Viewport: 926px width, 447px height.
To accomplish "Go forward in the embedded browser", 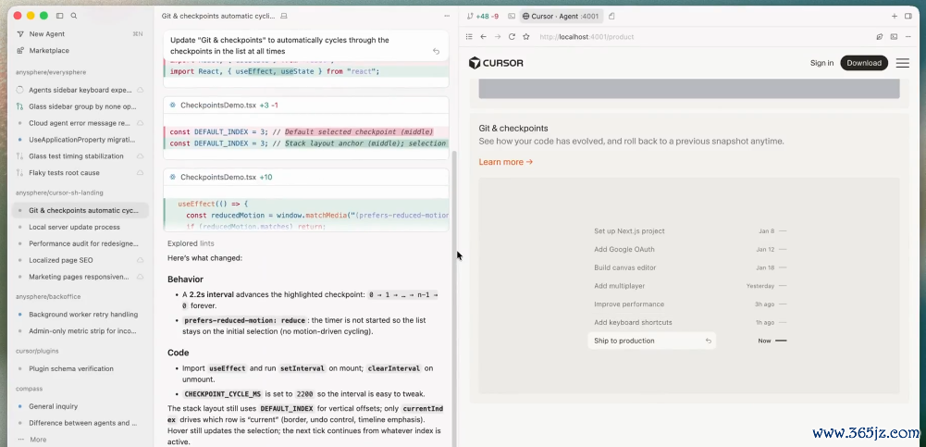I will tap(498, 37).
